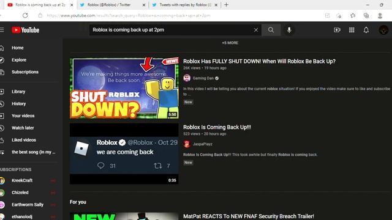Clear the search box with the X
Viewport: 392px width, 220px height.
click(256, 30)
